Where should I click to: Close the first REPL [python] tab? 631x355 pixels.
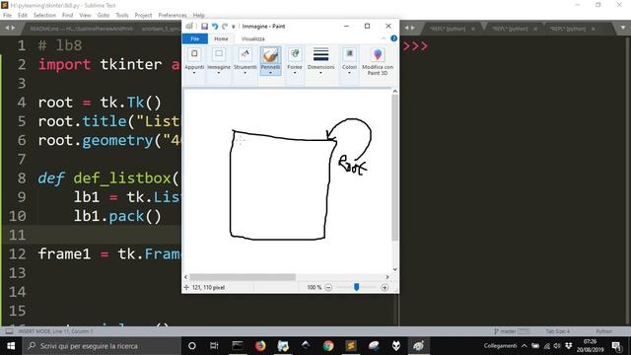(473, 29)
